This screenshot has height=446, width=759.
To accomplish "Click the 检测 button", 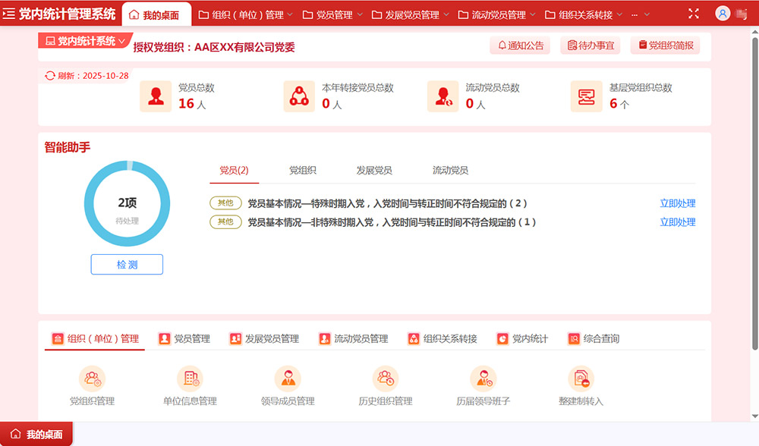I will click(127, 265).
